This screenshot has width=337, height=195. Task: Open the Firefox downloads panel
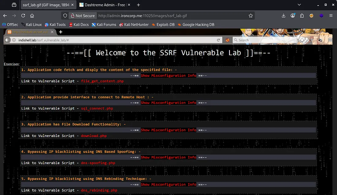(x=284, y=16)
